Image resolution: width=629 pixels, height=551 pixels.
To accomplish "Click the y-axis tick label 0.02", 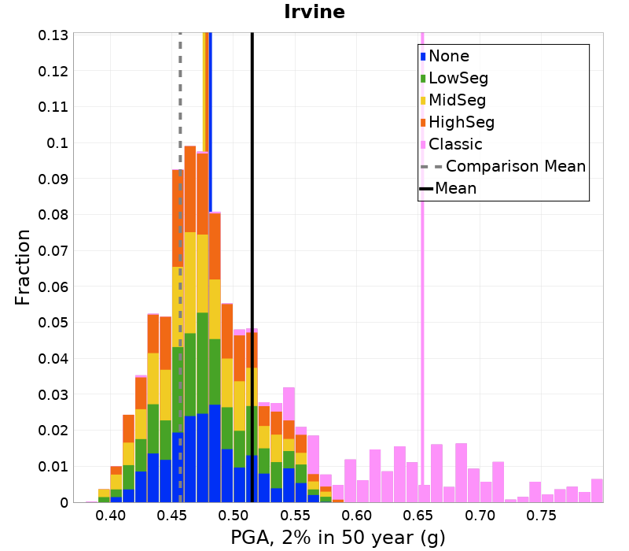I will click(x=53, y=431).
